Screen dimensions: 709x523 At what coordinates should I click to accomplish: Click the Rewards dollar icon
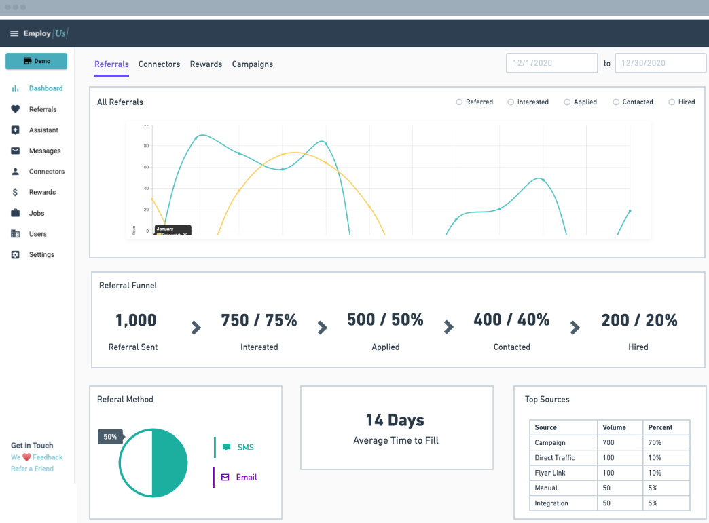[16, 193]
